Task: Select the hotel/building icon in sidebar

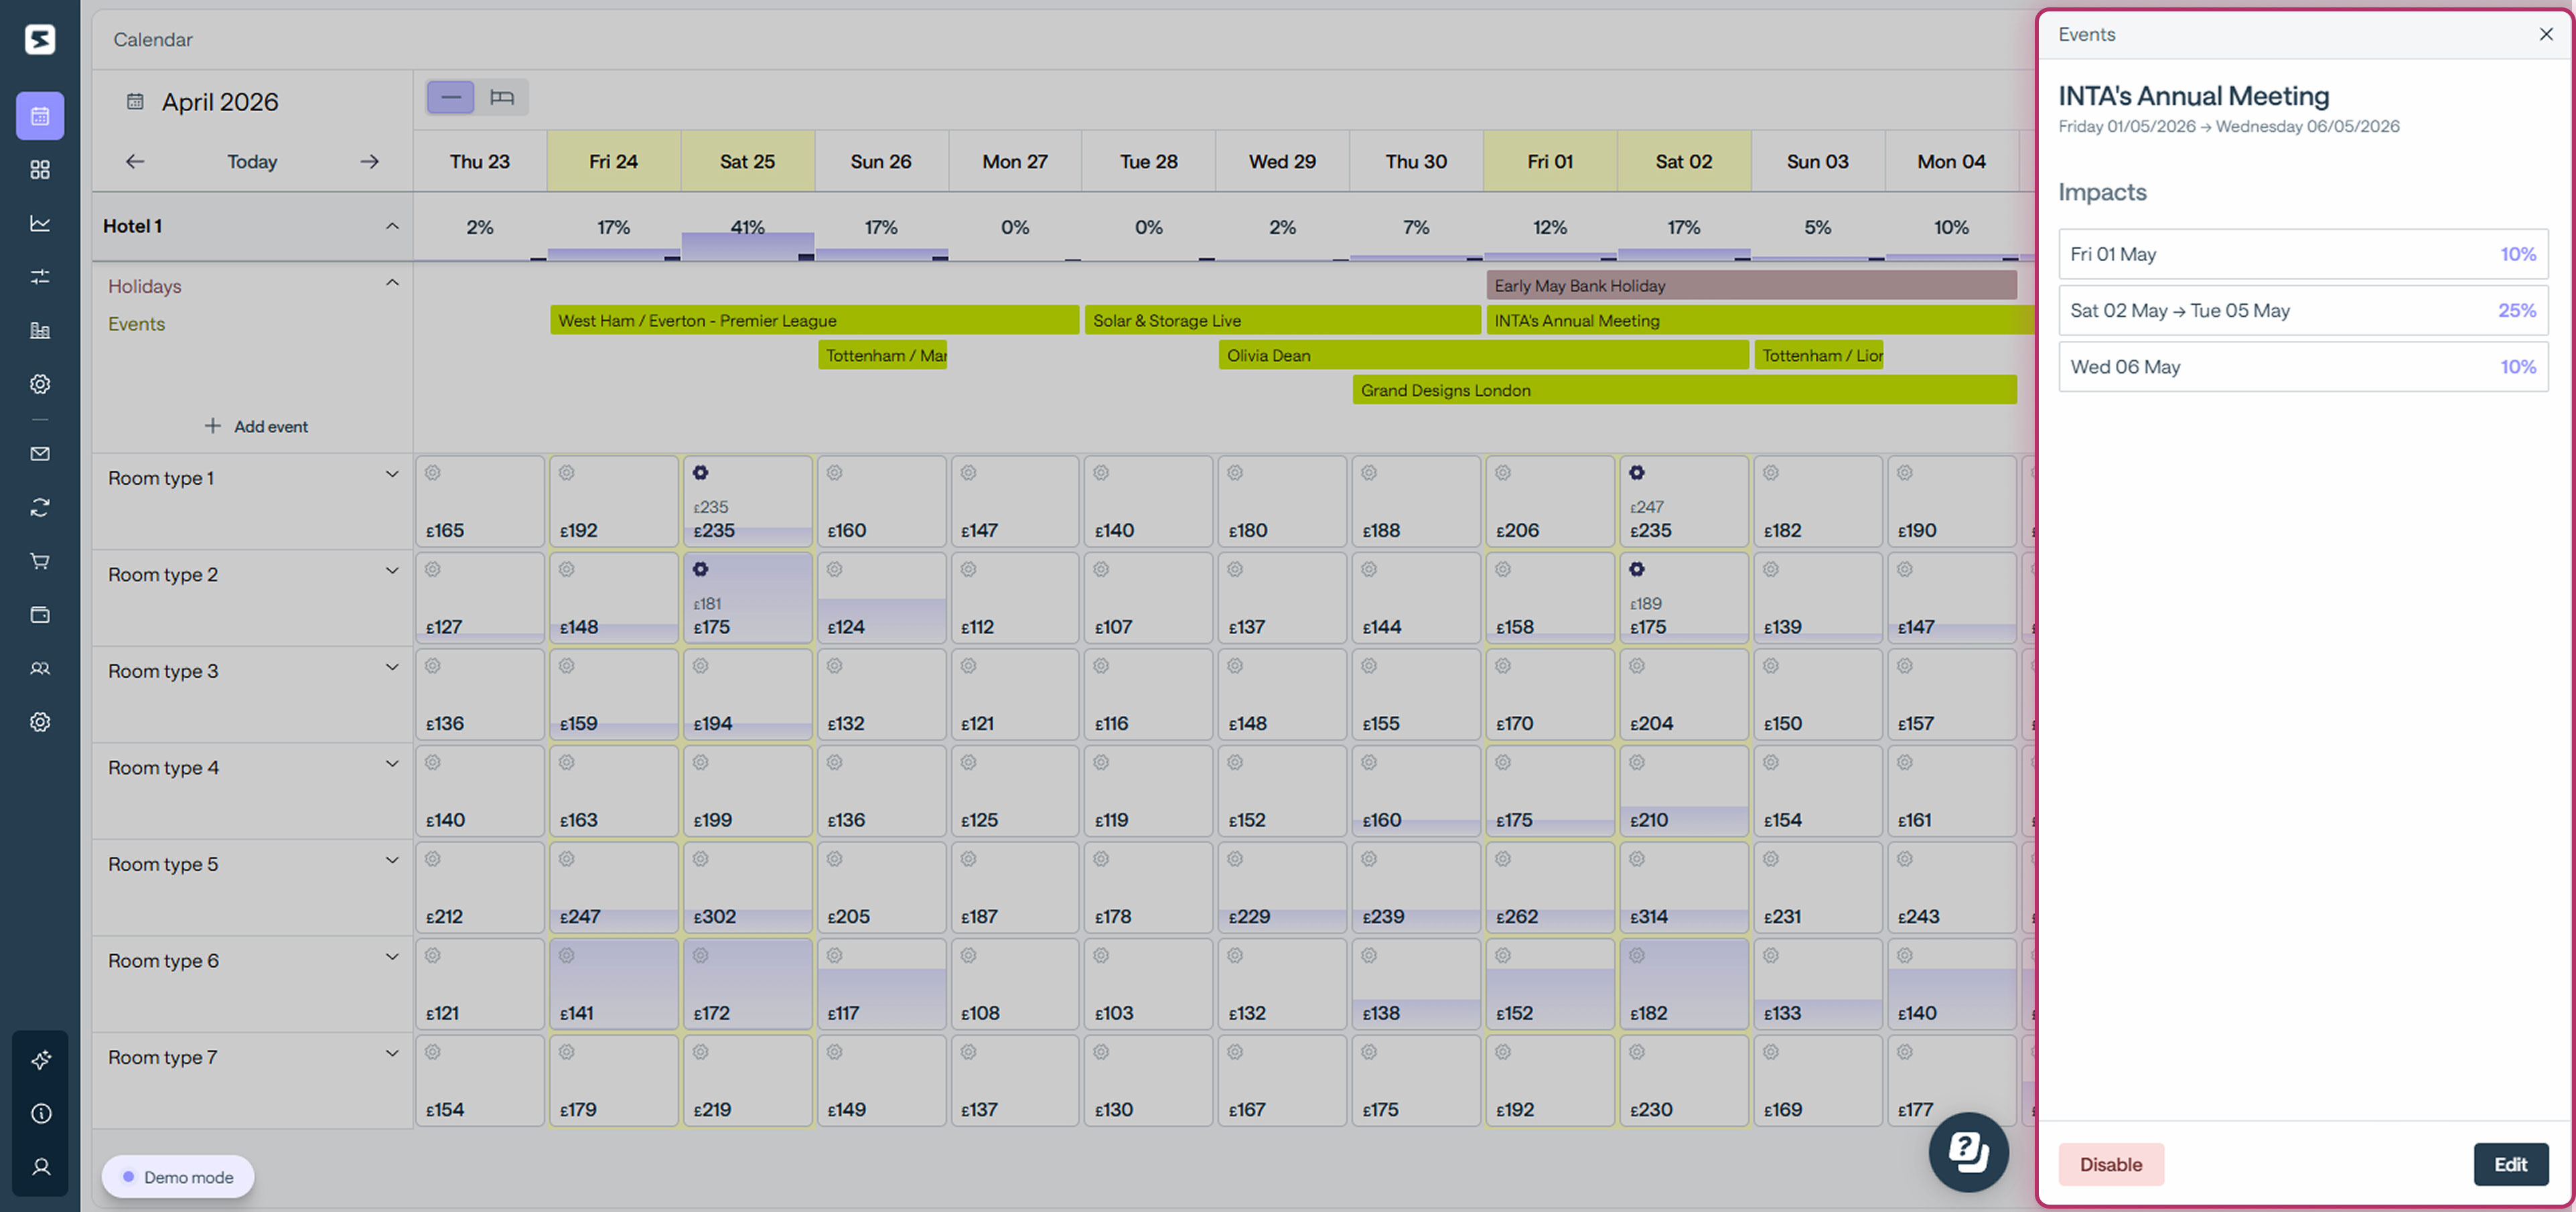Action: [40, 330]
